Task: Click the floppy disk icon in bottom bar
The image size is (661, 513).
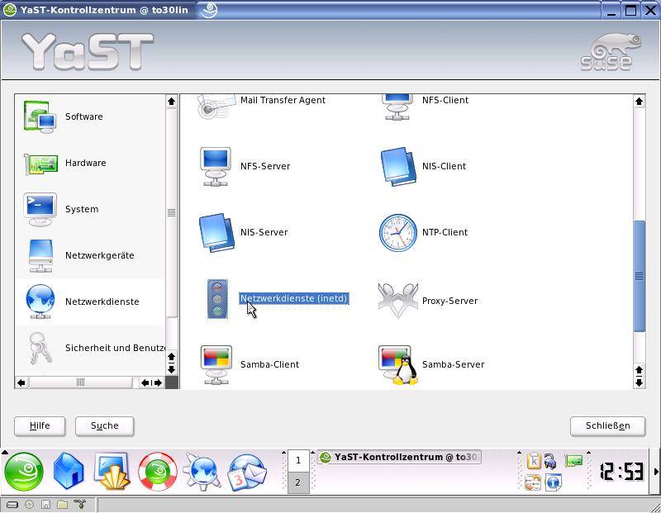Action: coord(45,504)
